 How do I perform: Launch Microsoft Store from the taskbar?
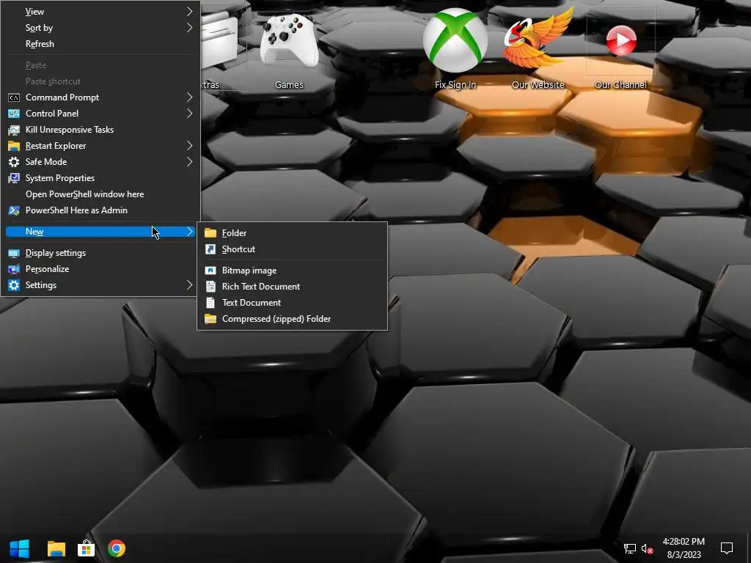[87, 548]
